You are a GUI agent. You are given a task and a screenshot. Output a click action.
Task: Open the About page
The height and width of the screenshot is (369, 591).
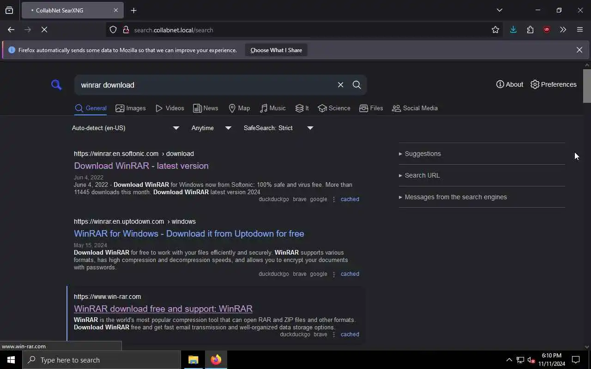pyautogui.click(x=510, y=84)
